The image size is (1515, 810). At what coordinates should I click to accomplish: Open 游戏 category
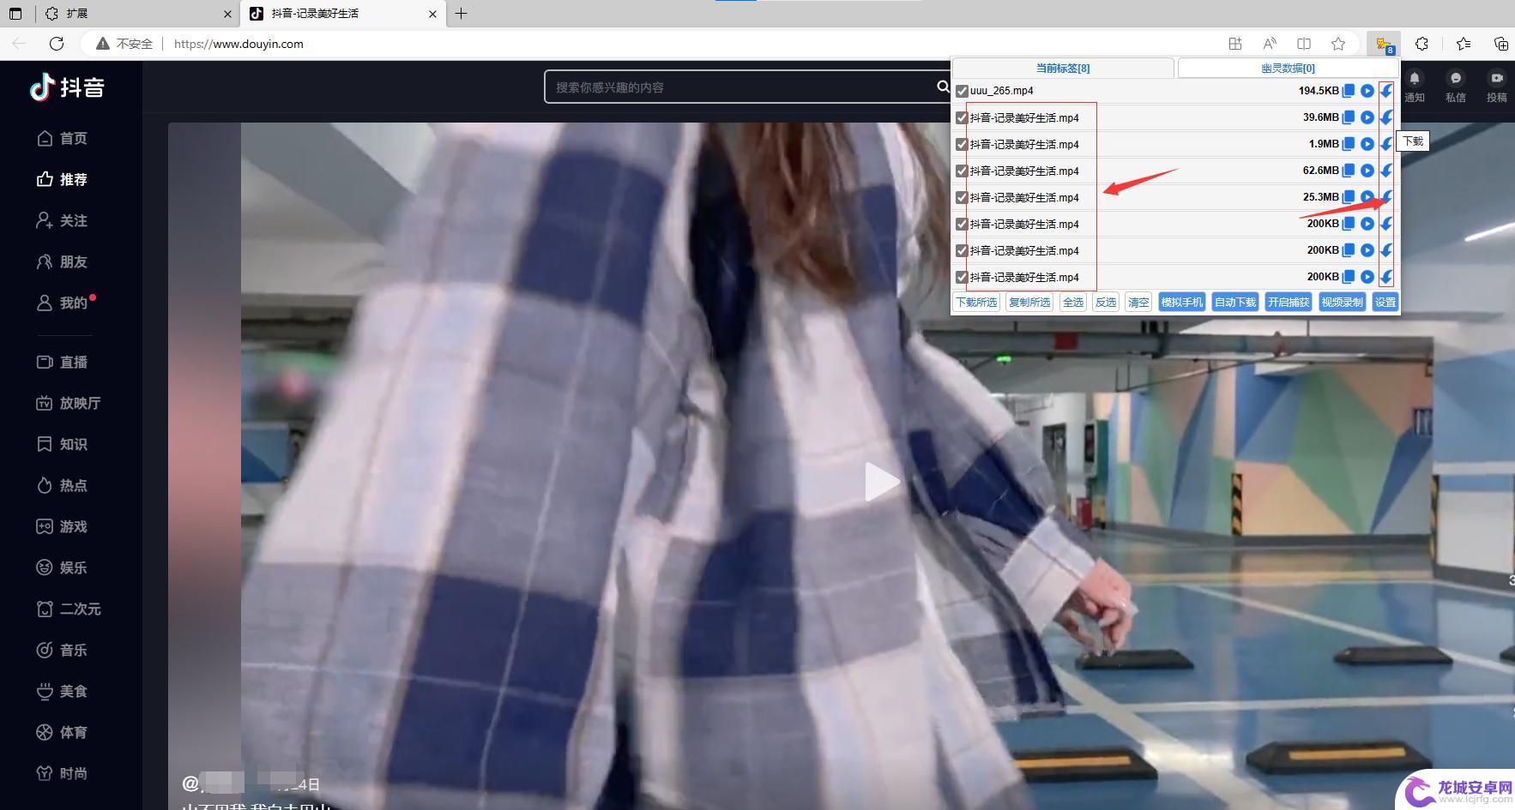click(x=62, y=526)
